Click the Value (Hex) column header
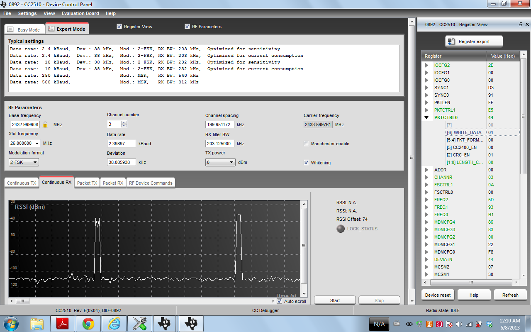The width and height of the screenshot is (531, 332). click(x=503, y=56)
